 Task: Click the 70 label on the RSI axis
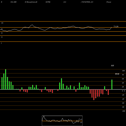pyautogui.click(x=2, y=29)
